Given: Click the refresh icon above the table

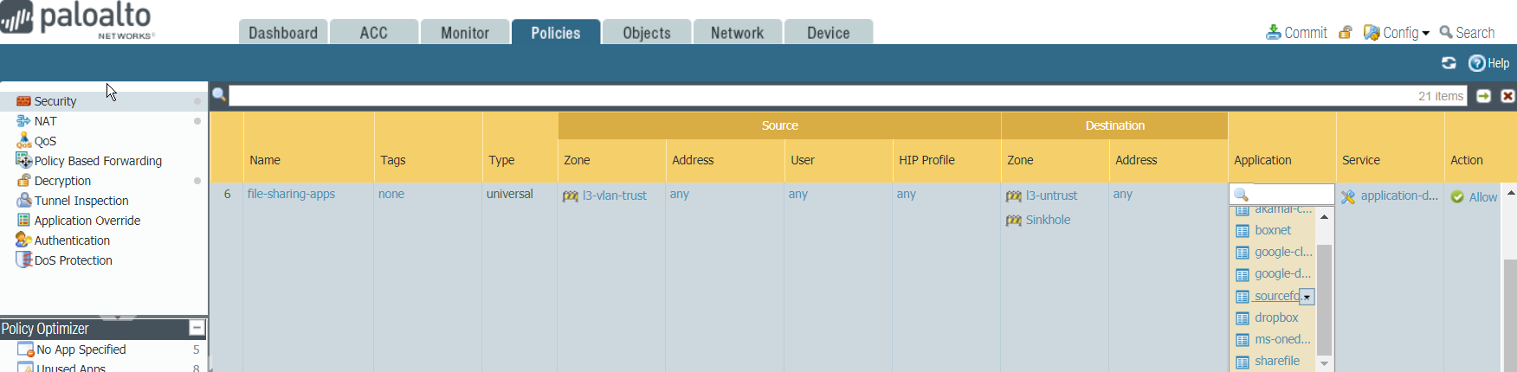Looking at the screenshot, I should coord(1449,63).
